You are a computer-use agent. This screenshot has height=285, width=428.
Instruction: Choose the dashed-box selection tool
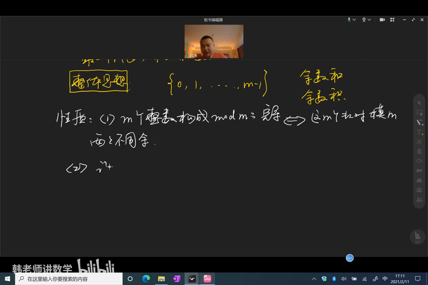click(419, 113)
